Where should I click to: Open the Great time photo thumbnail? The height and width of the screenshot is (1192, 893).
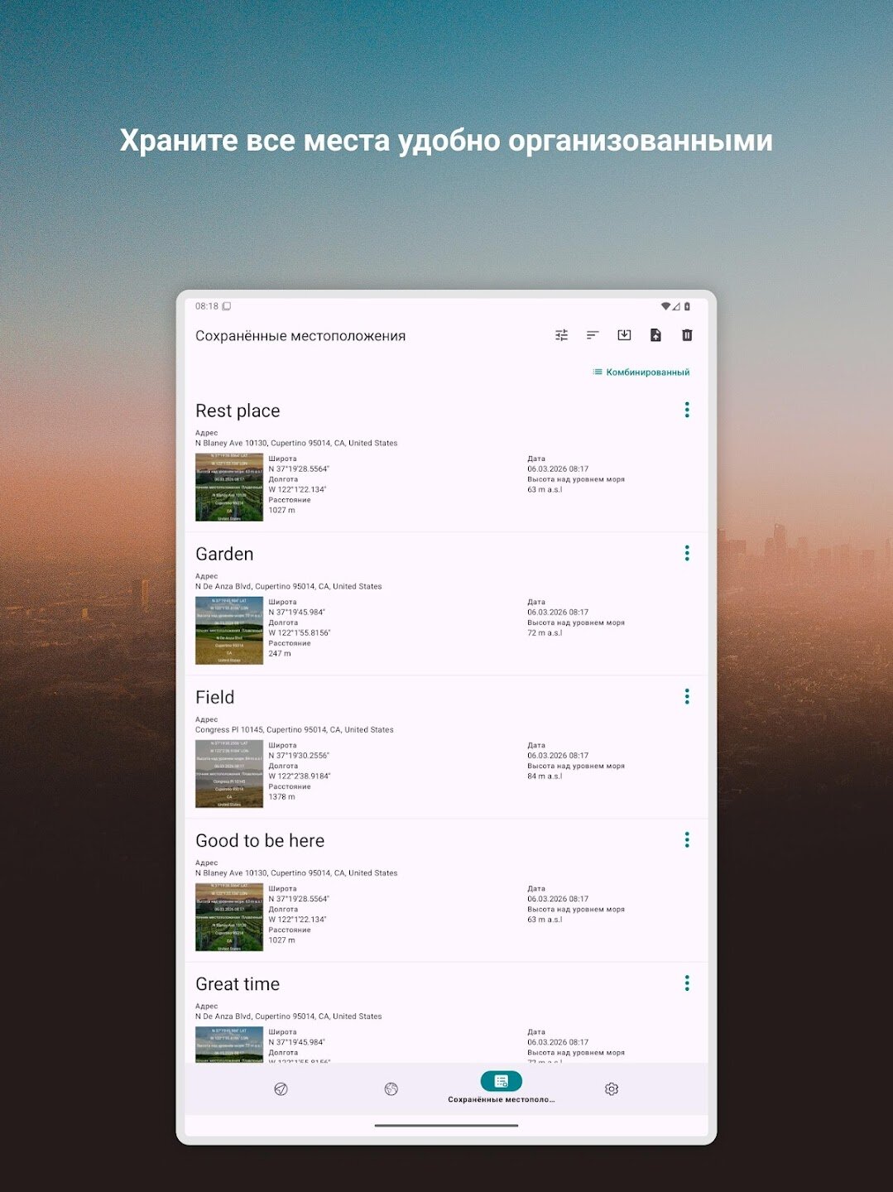click(229, 1045)
